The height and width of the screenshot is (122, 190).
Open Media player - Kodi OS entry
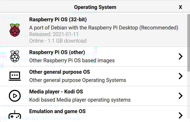tap(94, 96)
